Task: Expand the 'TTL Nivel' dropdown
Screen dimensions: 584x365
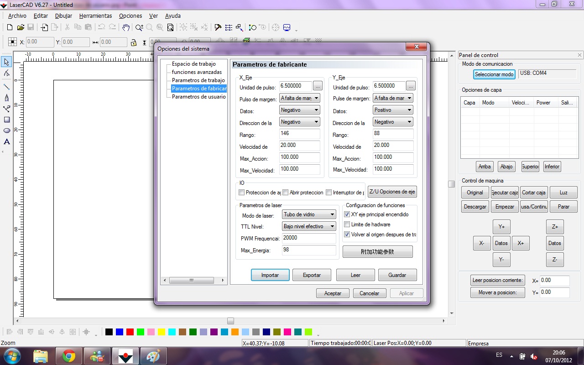Action: click(309, 226)
